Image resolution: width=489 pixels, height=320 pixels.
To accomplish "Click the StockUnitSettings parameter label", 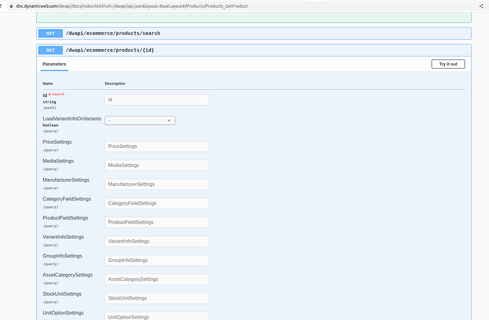I will 62,294.
